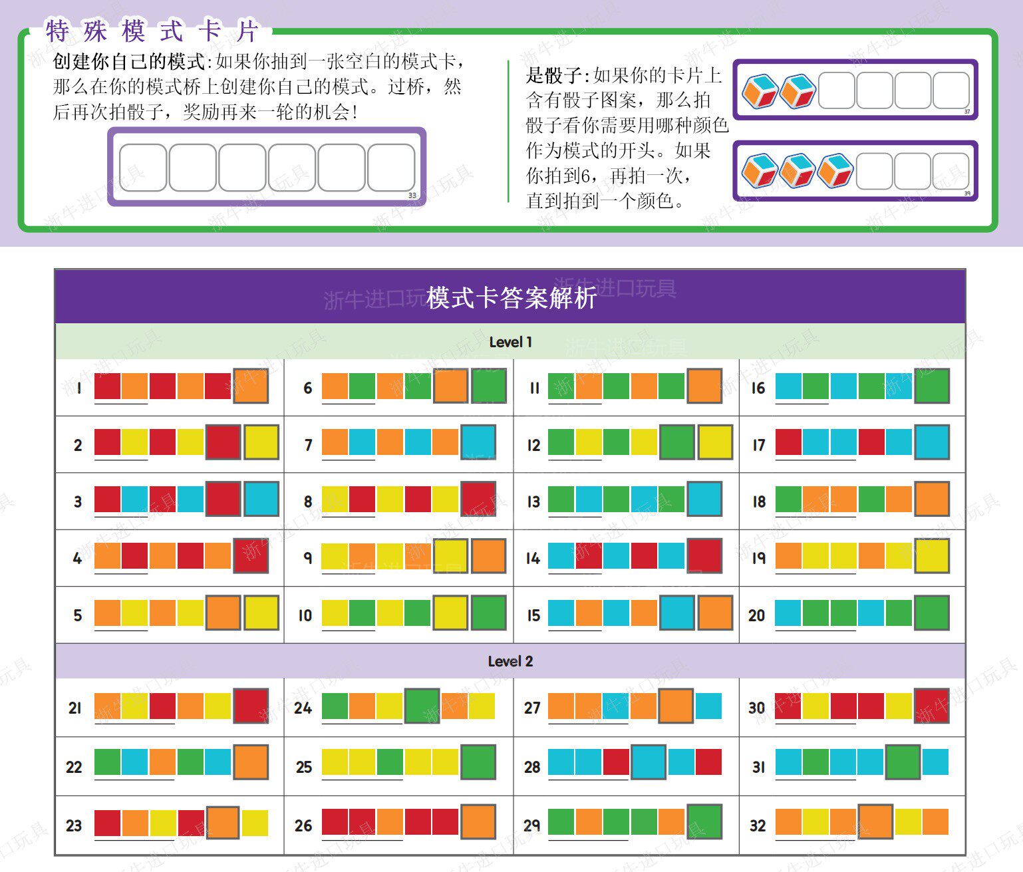
Task: Pick the outlined orange square in row 22
Action: point(251,762)
